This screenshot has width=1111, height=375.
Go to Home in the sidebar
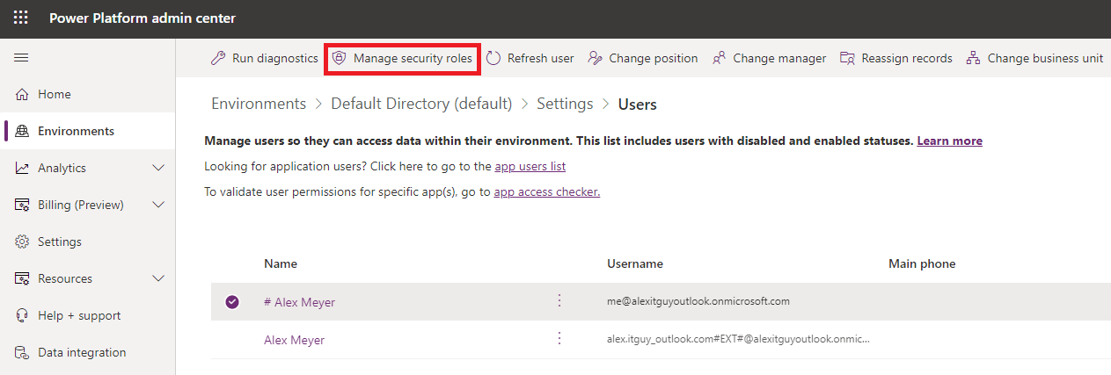click(x=55, y=94)
